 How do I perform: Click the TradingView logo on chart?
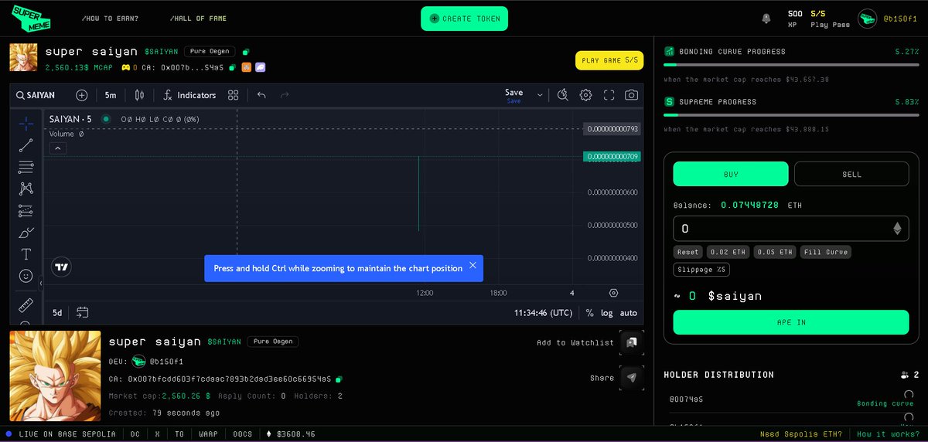(x=62, y=267)
